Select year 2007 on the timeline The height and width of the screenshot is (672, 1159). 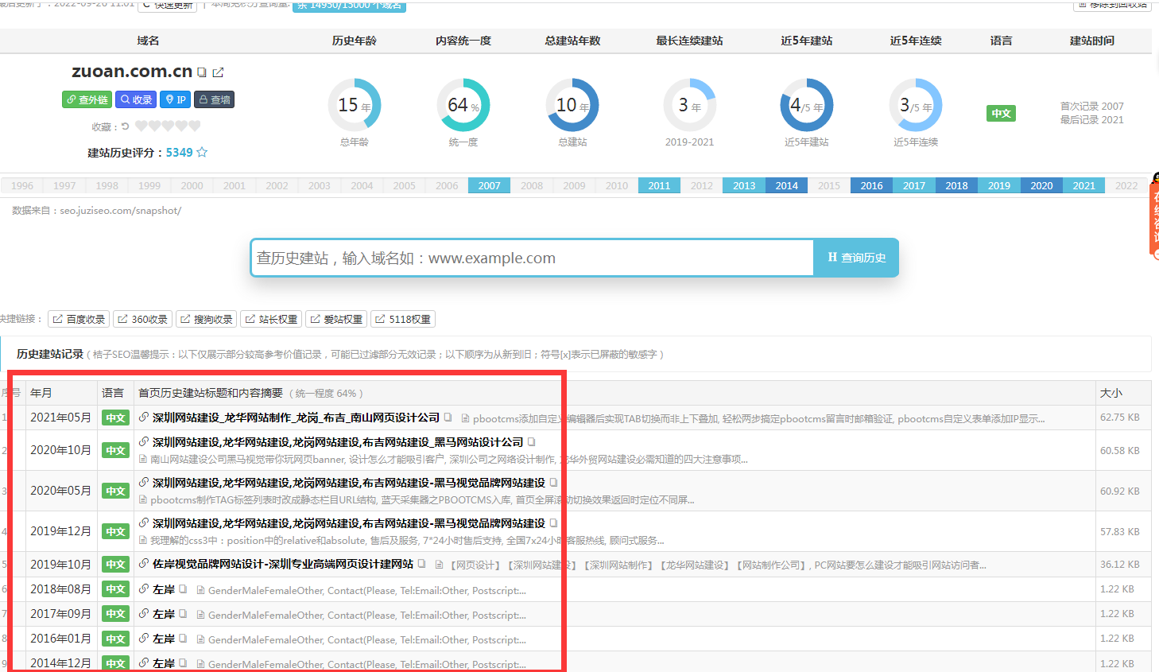point(489,185)
